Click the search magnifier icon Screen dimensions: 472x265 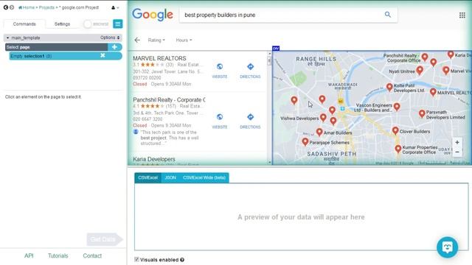(x=388, y=15)
